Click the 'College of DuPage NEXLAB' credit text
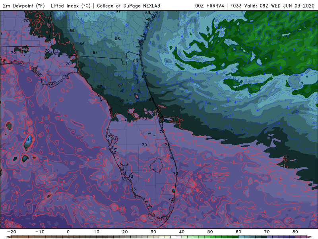 [x=128, y=6]
